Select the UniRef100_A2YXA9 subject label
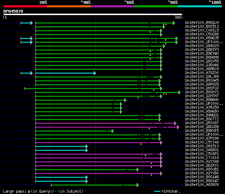Viewport: 225px width, 194px height. (x=202, y=162)
